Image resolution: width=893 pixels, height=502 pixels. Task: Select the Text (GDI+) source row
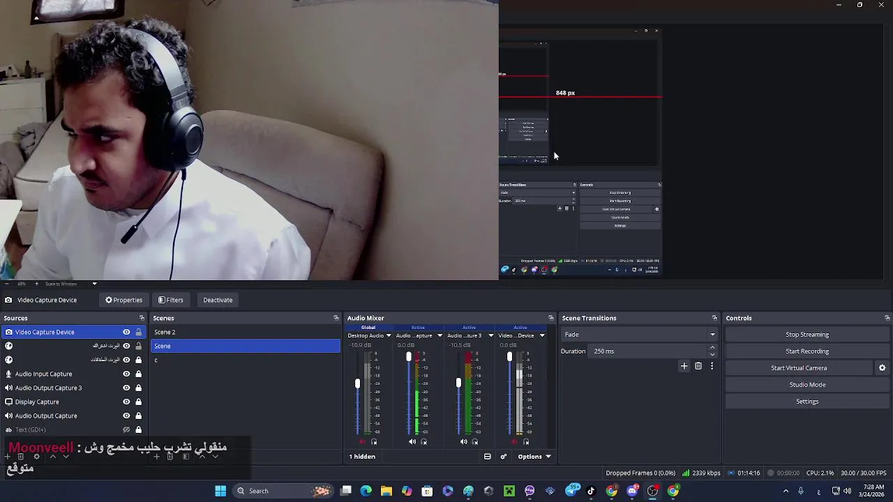pos(73,429)
